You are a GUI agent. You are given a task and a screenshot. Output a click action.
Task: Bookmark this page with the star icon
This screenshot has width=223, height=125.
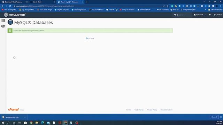(x=167, y=6)
